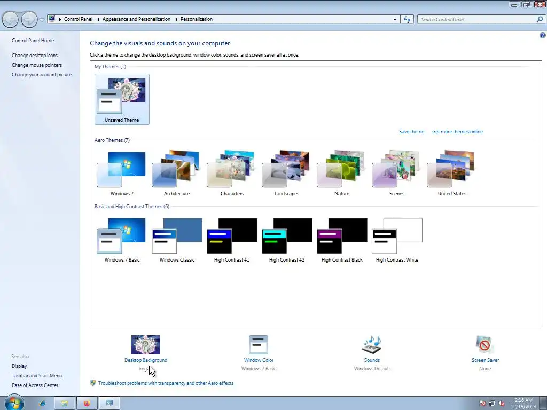This screenshot has width=547, height=410.
Task: Open Get more themes online link
Action: coord(457,132)
